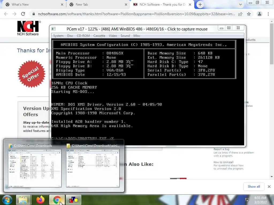Click the How to Uninstall link
Viewport: 274px width, 205px height.
pos(223,162)
